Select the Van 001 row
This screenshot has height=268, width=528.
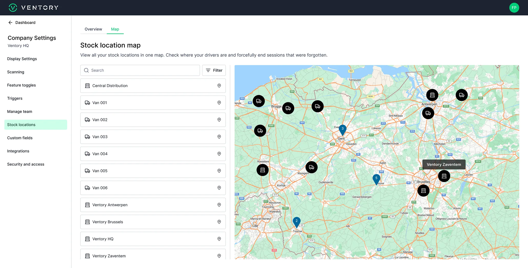153,103
